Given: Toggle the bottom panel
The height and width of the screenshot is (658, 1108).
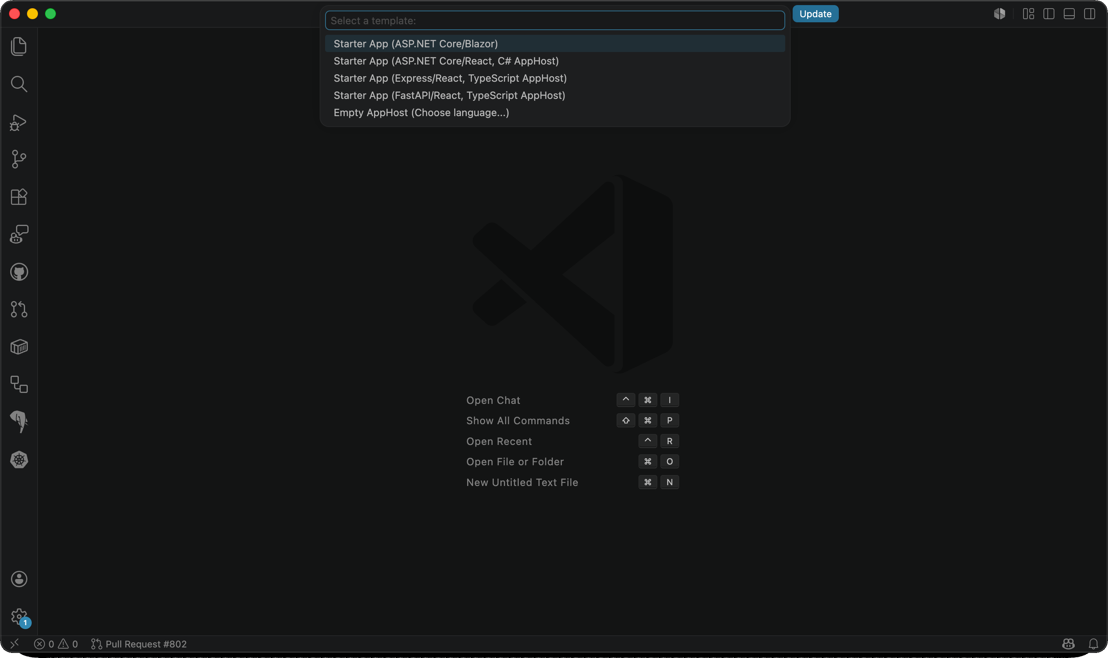Looking at the screenshot, I should coord(1069,14).
